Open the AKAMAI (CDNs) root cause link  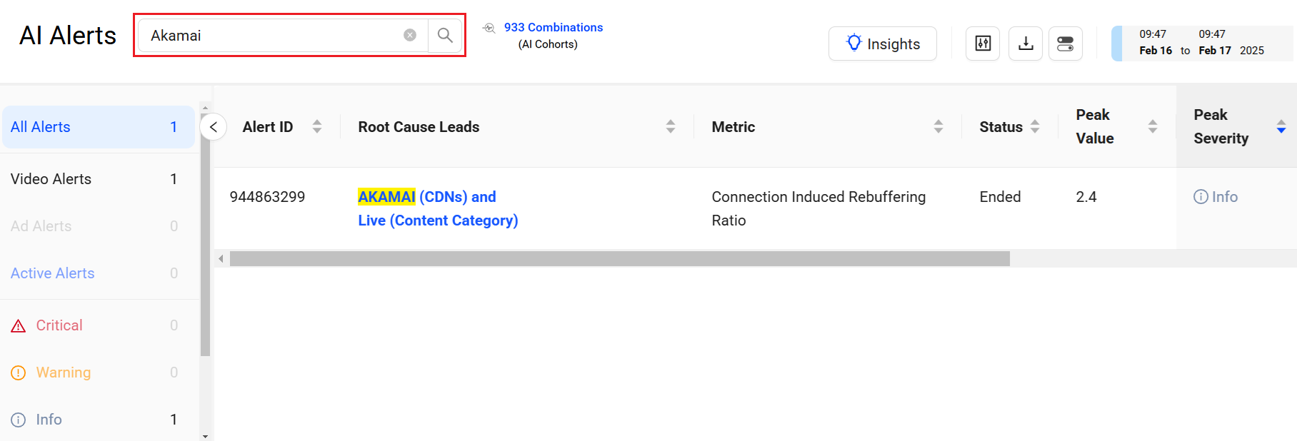point(426,197)
